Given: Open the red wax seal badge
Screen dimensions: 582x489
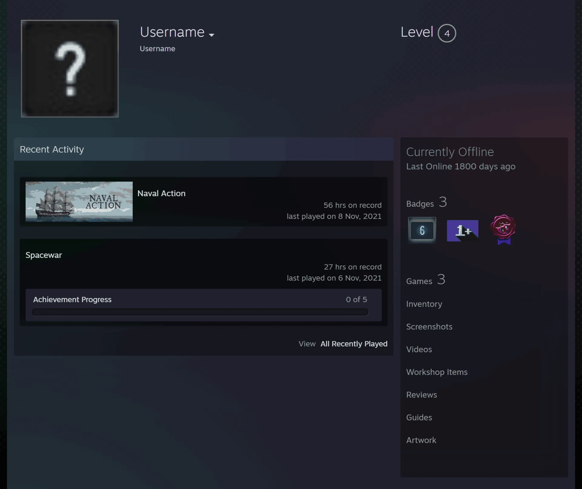Looking at the screenshot, I should tap(503, 229).
